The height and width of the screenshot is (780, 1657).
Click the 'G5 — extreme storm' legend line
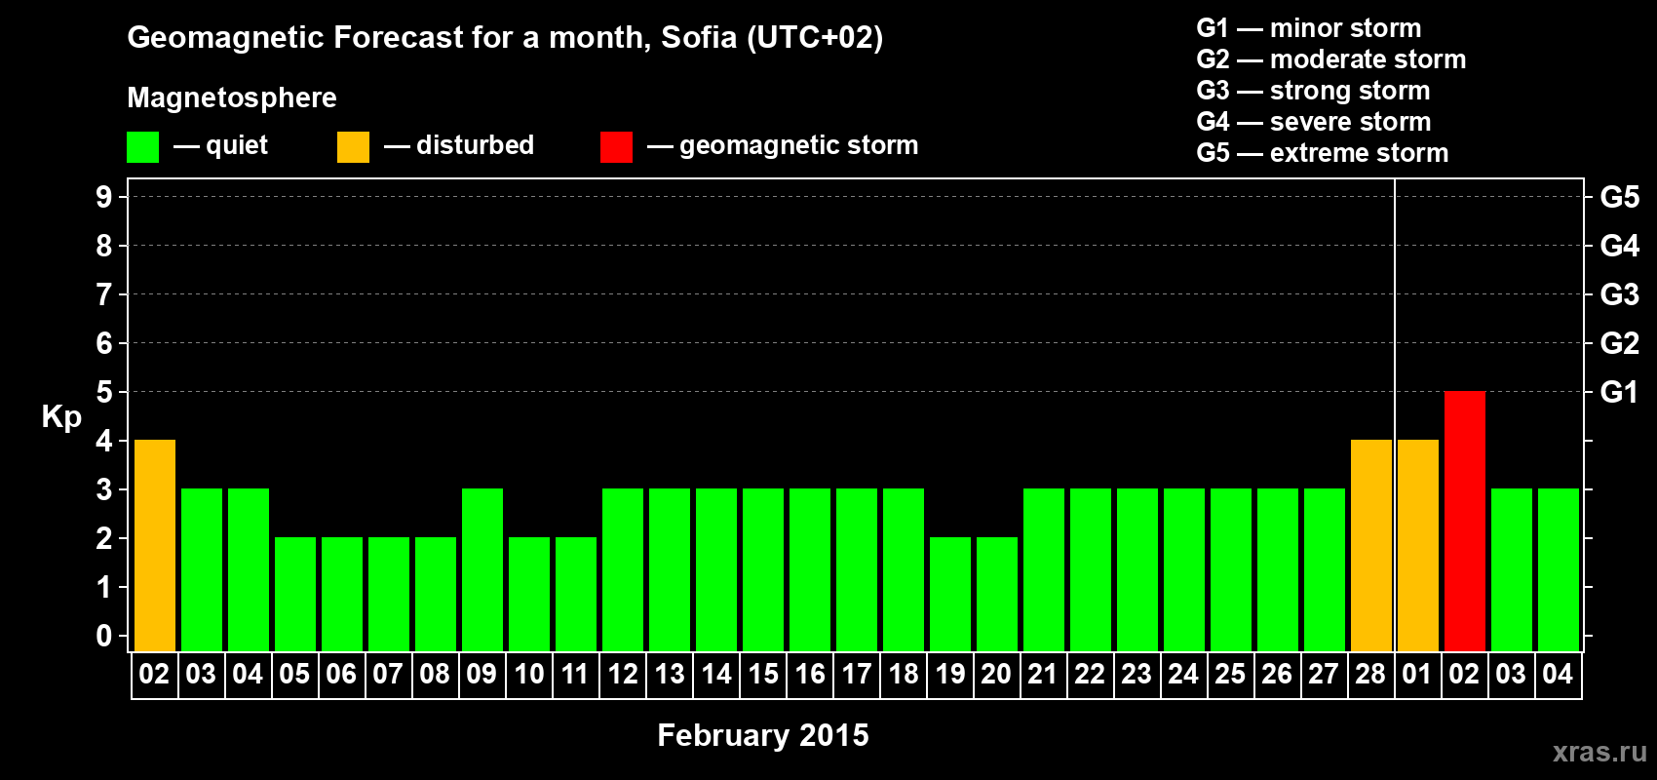tap(1322, 153)
